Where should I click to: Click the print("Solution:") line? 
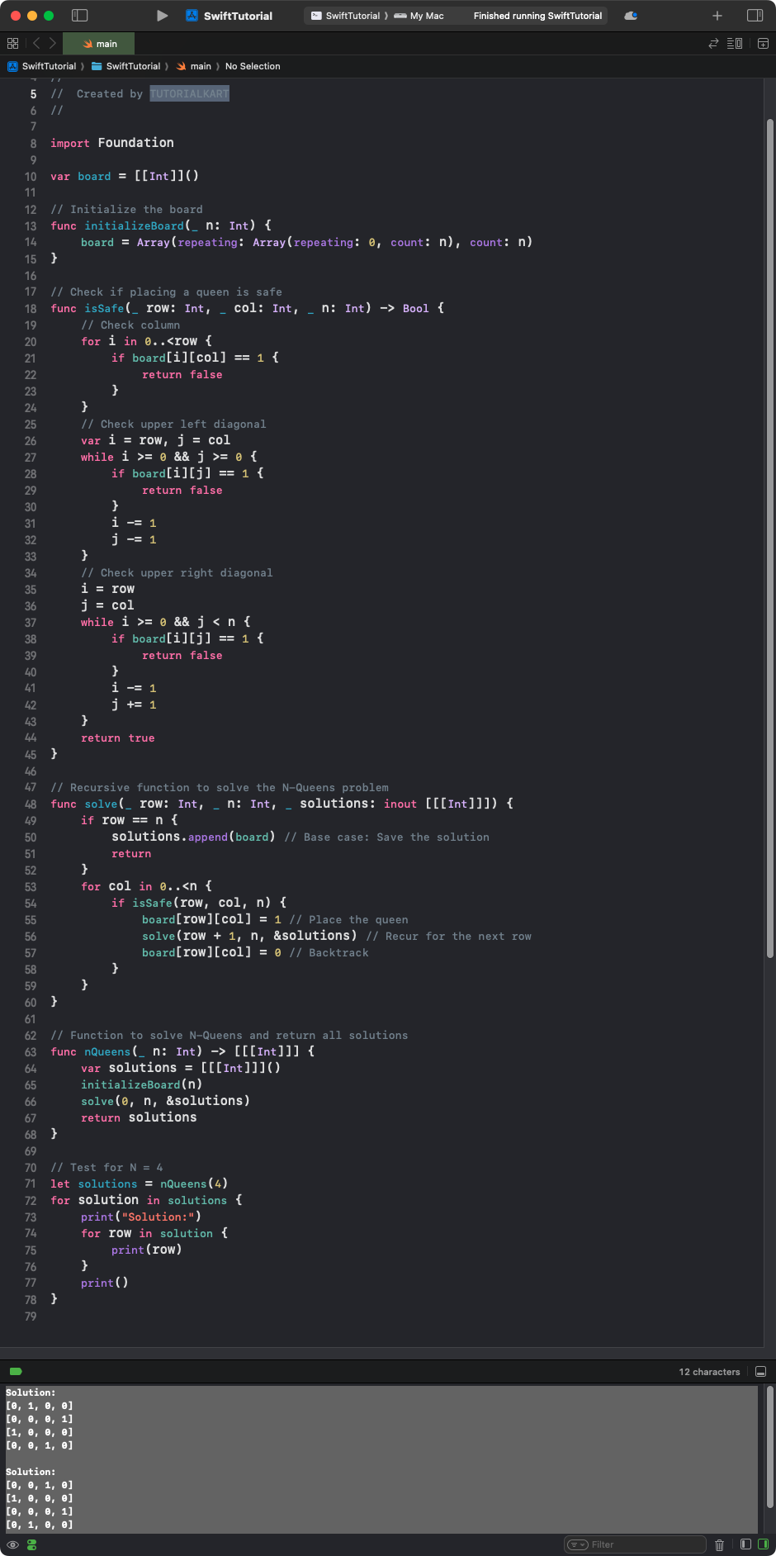click(x=141, y=1217)
